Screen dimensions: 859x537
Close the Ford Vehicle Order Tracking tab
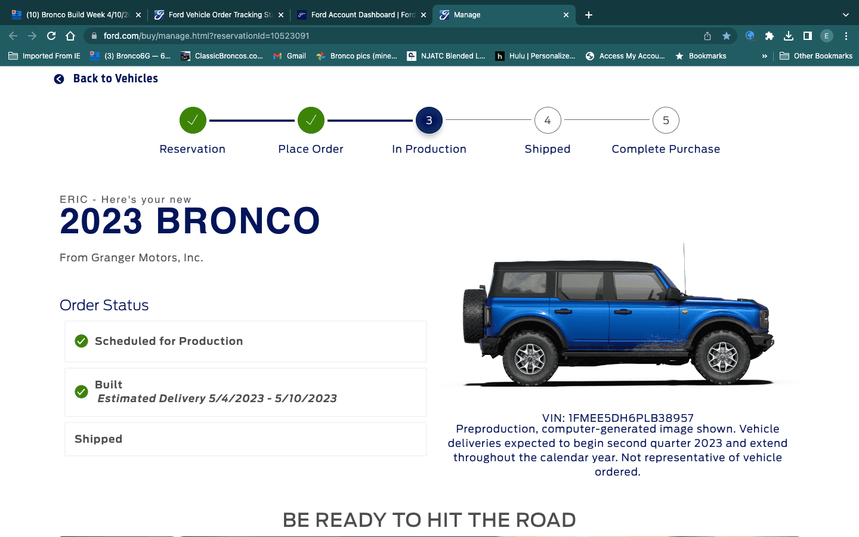pos(281,15)
